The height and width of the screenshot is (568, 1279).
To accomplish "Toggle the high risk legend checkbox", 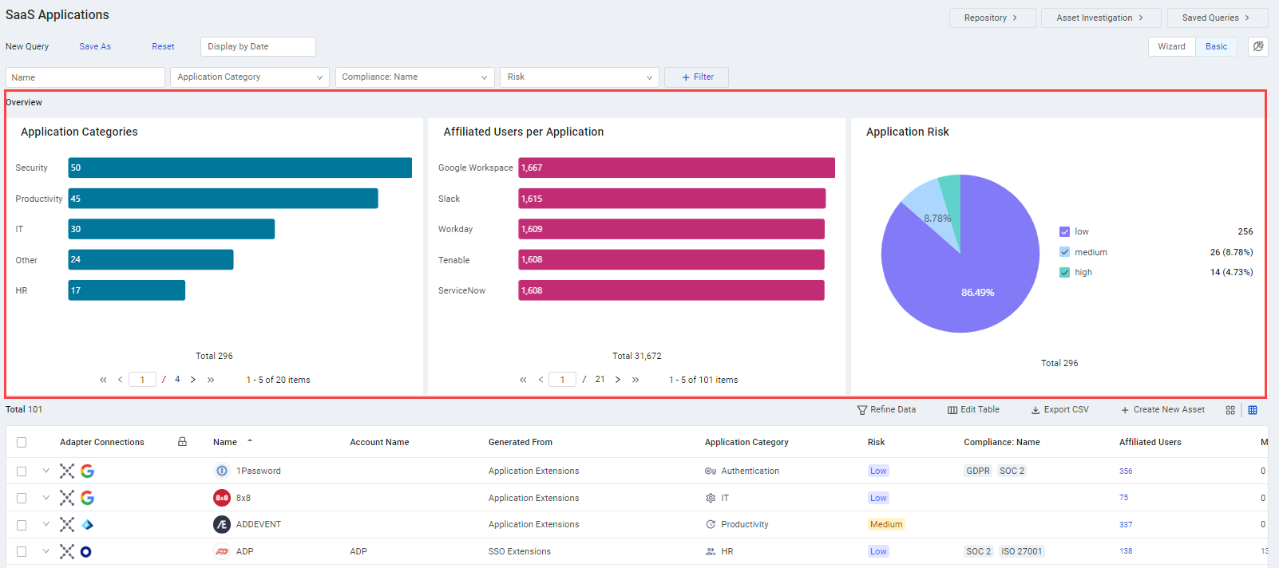I will pos(1064,272).
